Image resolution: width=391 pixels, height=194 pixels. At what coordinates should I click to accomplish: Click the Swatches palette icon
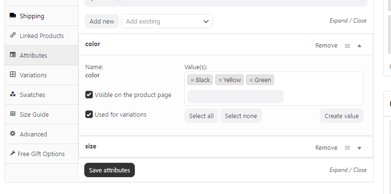[13, 95]
